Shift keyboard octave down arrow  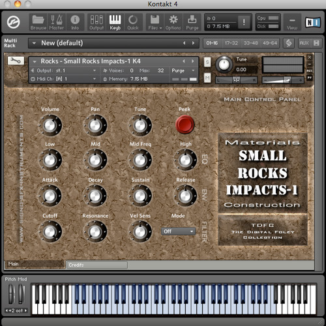[x=7, y=310]
